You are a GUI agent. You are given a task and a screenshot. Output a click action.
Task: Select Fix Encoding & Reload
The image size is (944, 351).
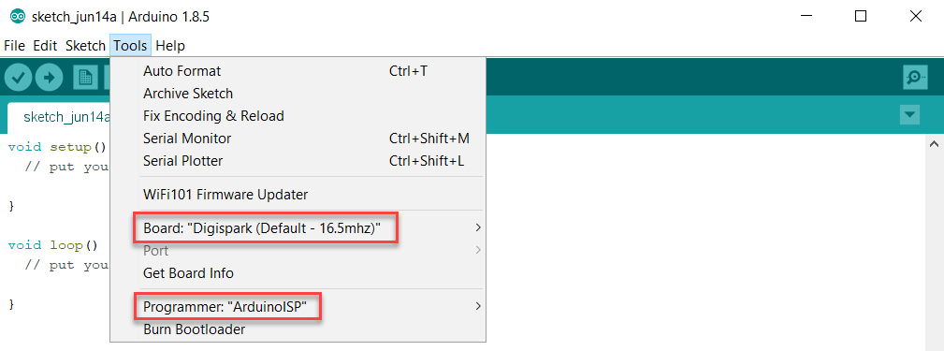(298, 115)
